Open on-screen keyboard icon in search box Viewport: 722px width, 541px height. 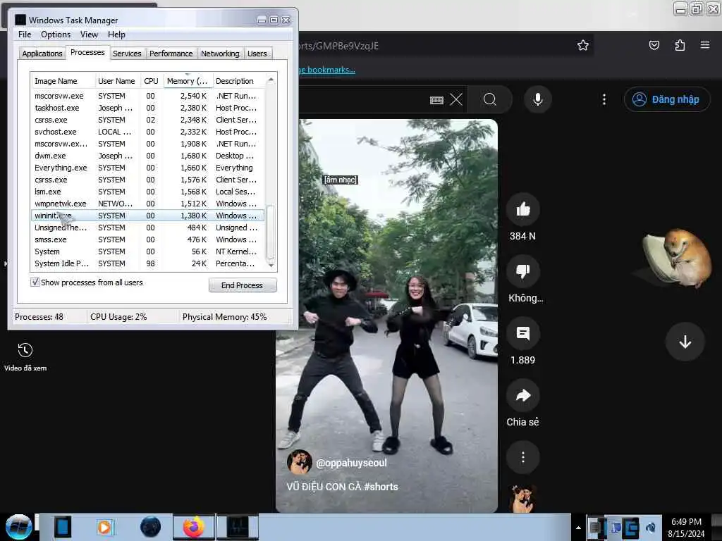point(436,100)
